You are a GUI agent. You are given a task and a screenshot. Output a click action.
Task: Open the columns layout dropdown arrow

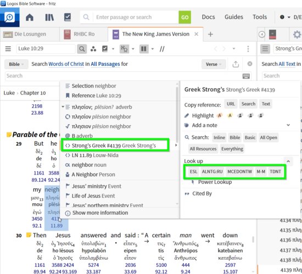tap(152, 49)
